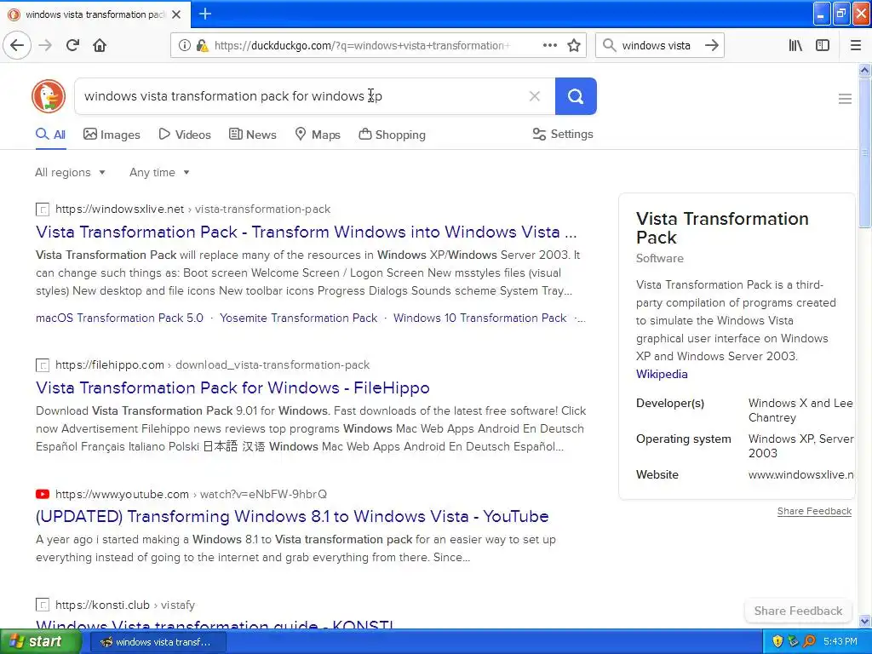
Task: Bookmark this page with the star
Action: click(x=574, y=45)
